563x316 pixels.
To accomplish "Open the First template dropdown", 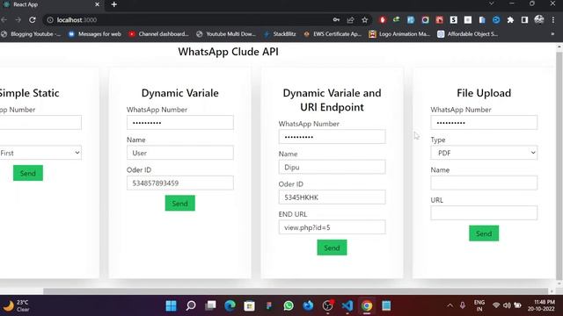I will click(40, 153).
